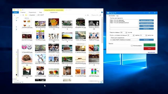The width and height of the screenshot is (168, 94).
Task: Refresh the current Explorer folder
Action: [88, 15]
